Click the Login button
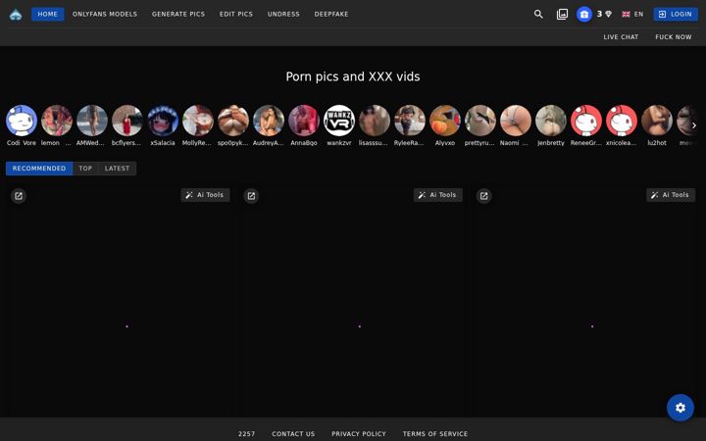Image resolution: width=706 pixels, height=441 pixels. tap(676, 15)
